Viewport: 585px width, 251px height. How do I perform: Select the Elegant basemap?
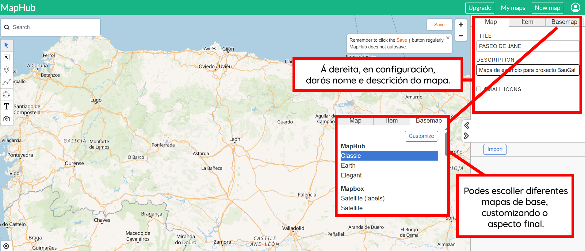(389, 175)
